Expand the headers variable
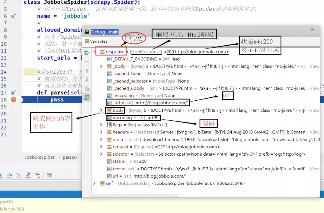The image size is (324, 213). tap(101, 132)
